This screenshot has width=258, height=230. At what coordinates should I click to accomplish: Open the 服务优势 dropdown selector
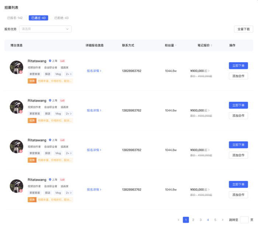click(x=45, y=29)
